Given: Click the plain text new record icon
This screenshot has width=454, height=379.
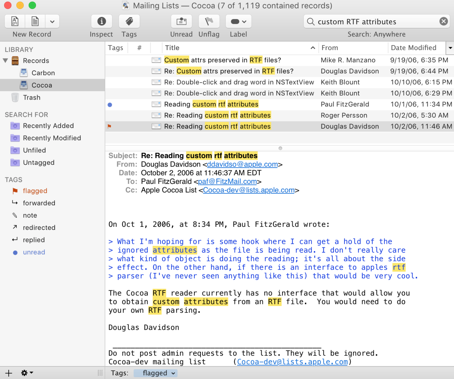Looking at the screenshot, I should tap(35, 21).
